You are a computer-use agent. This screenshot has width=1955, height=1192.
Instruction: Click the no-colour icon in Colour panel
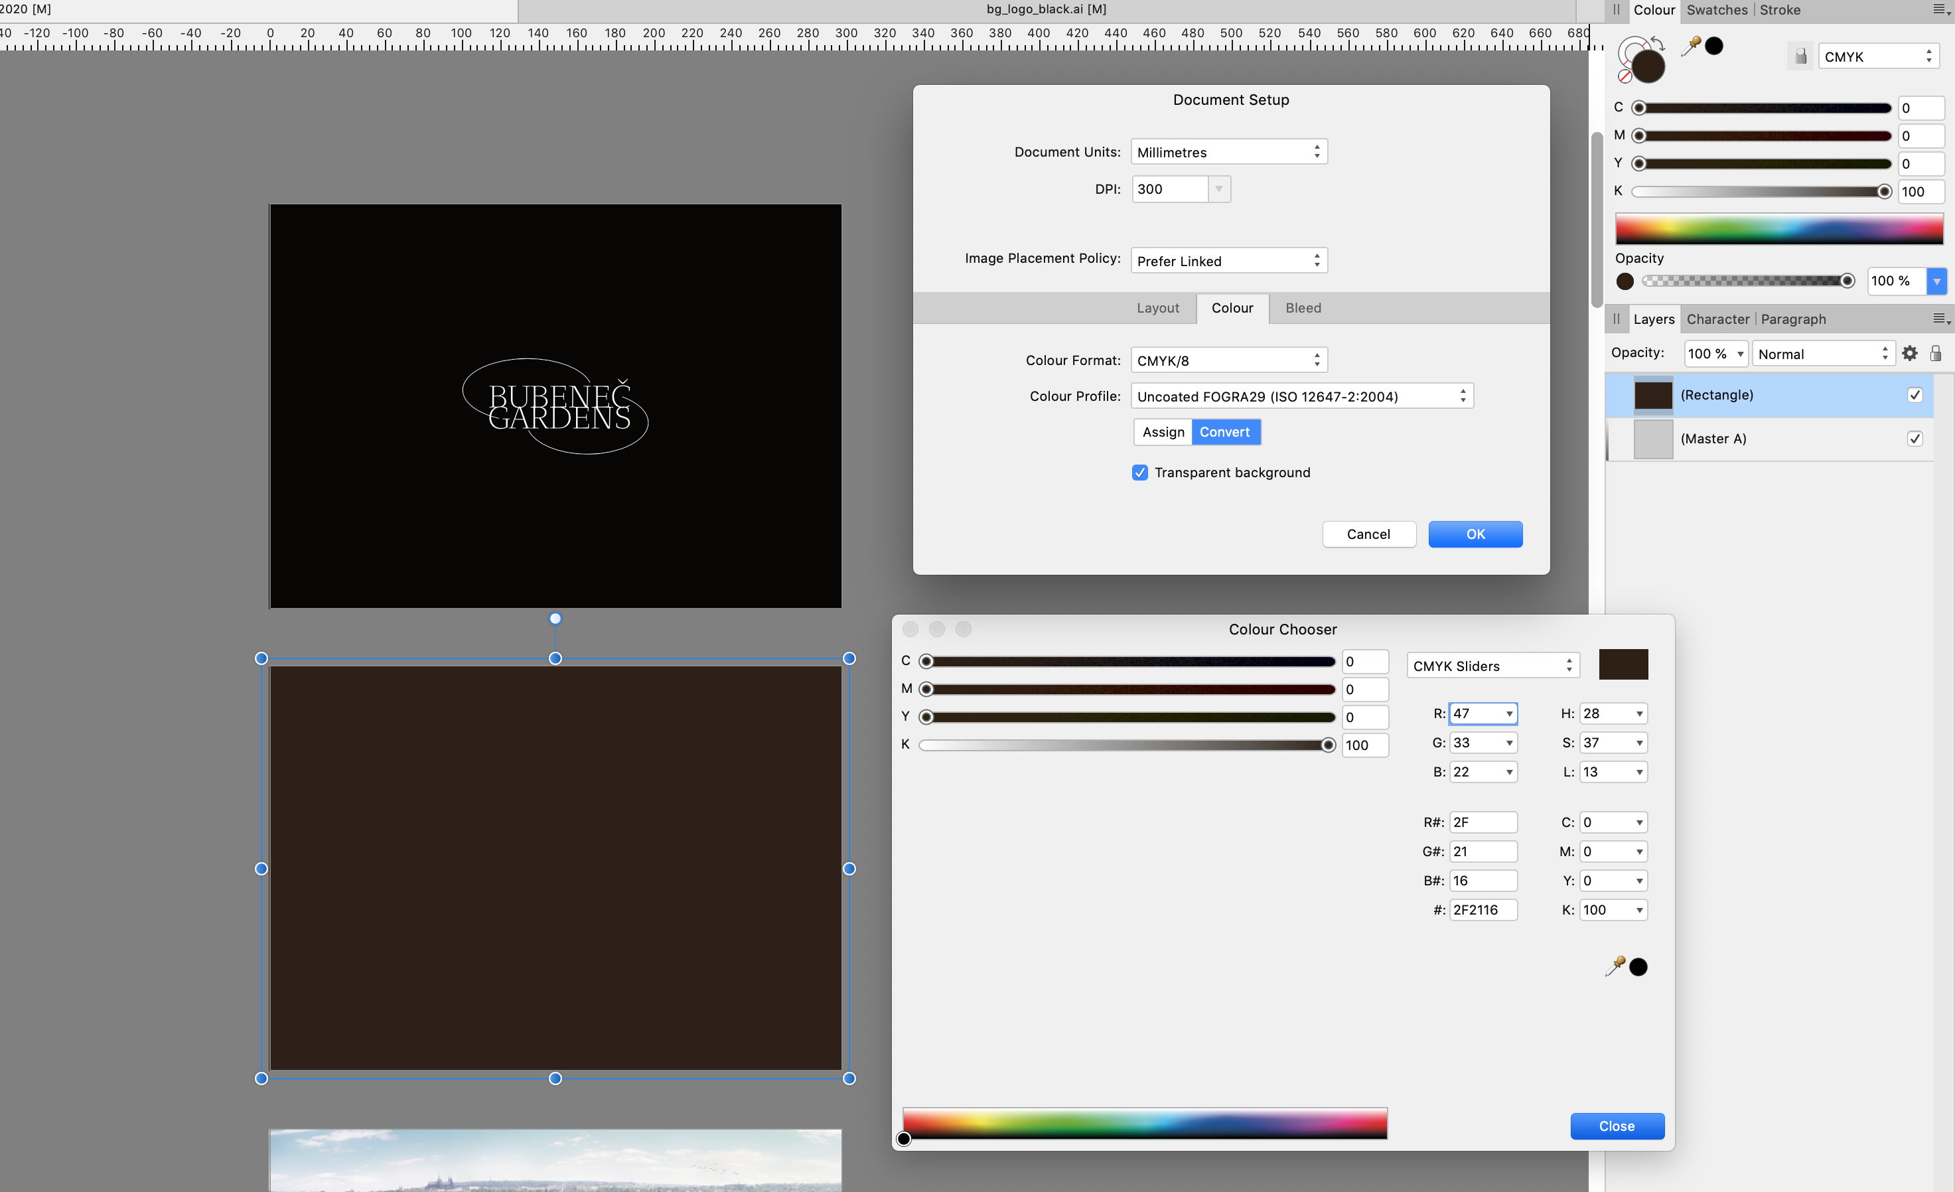[x=1625, y=76]
